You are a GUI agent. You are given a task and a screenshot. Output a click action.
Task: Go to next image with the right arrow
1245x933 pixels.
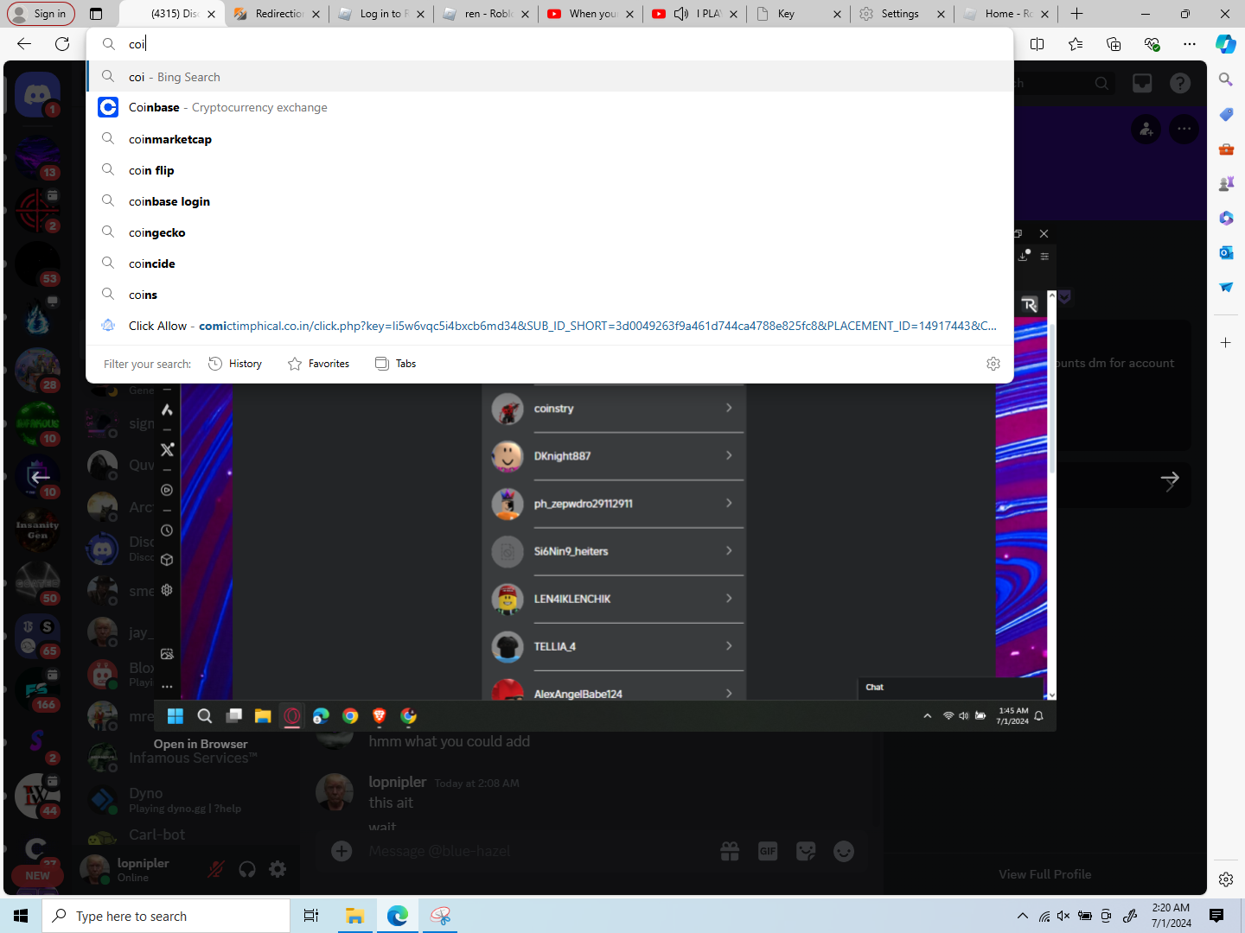pos(1170,479)
